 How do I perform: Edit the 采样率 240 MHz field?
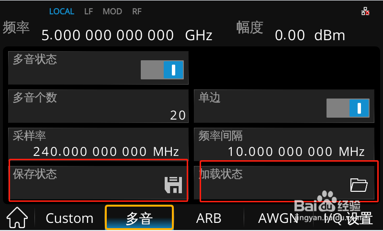click(98, 144)
